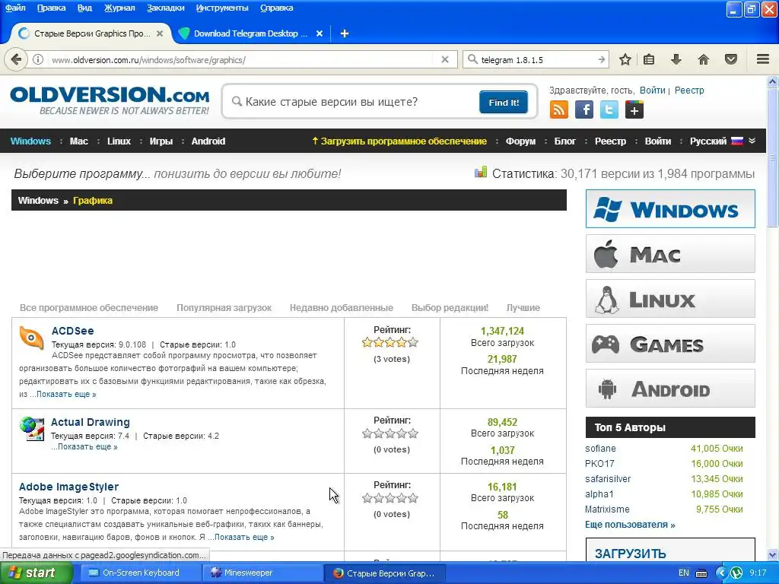Click Загрузить программное обеспечение link
Image resolution: width=779 pixels, height=584 pixels.
click(x=399, y=141)
